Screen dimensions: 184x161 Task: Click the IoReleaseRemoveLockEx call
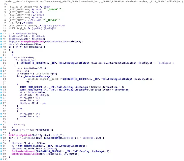tap(26, 154)
